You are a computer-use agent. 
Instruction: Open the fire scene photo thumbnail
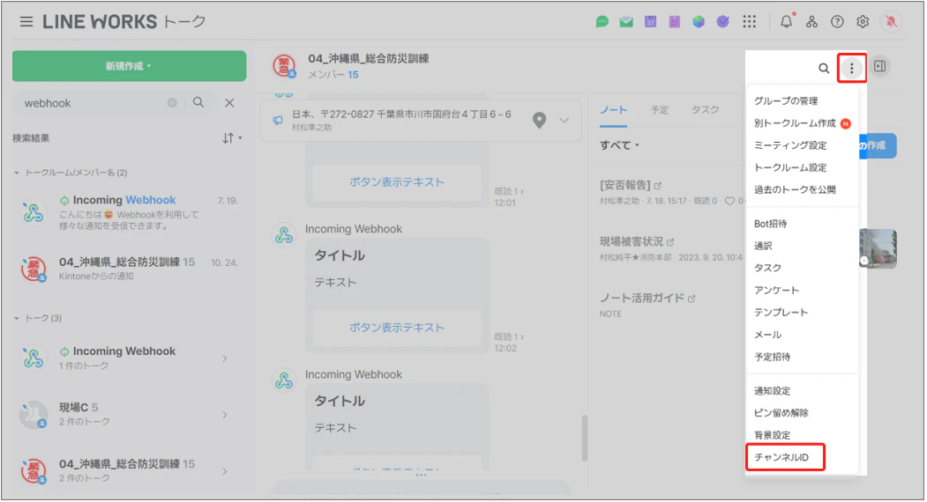878,248
